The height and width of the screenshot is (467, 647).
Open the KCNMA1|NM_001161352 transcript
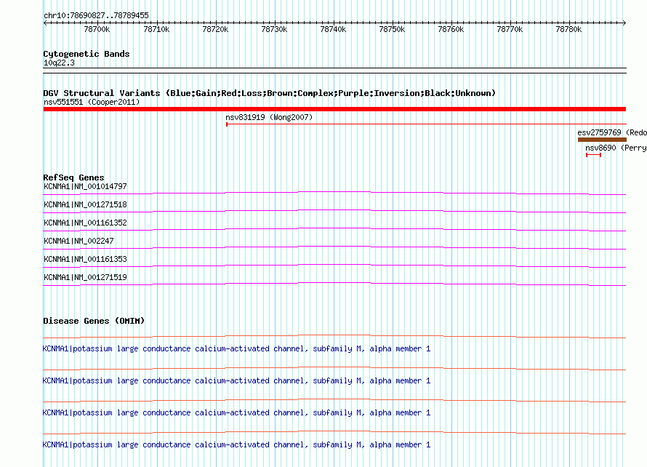point(85,223)
